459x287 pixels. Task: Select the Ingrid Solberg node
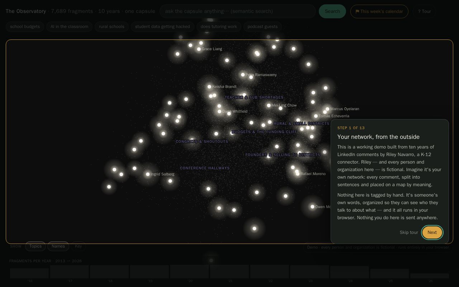point(148,174)
